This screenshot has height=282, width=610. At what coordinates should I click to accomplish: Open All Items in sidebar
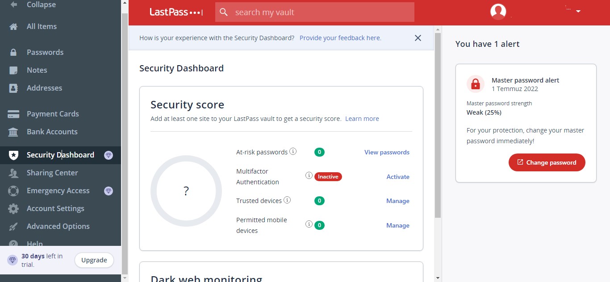tap(42, 26)
